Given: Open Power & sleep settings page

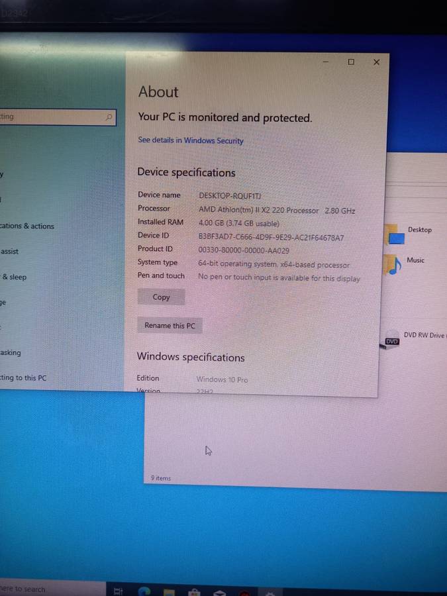Looking at the screenshot, I should [14, 277].
